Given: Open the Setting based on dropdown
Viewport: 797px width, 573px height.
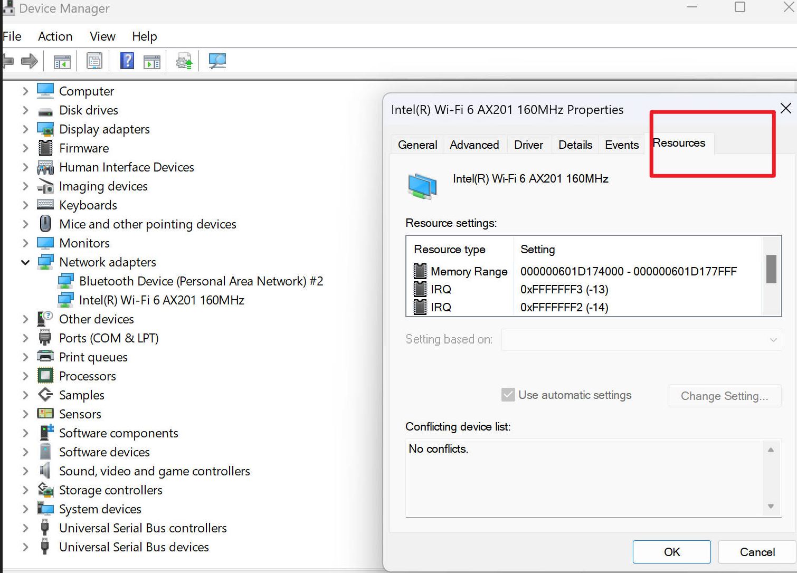Looking at the screenshot, I should click(x=641, y=340).
